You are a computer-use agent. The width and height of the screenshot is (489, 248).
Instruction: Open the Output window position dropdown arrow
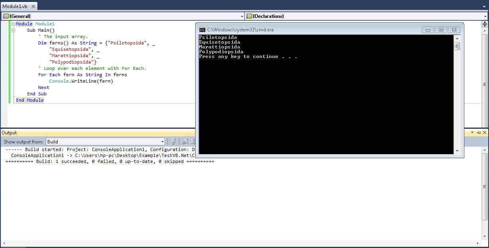tap(472, 133)
